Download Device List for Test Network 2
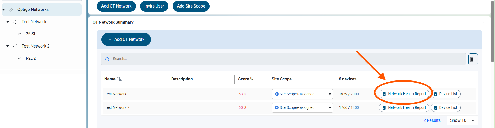The height and width of the screenshot is (128, 495). (446, 108)
